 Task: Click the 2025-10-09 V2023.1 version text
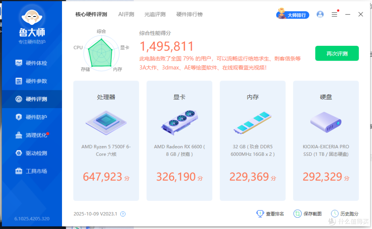tap(95, 214)
